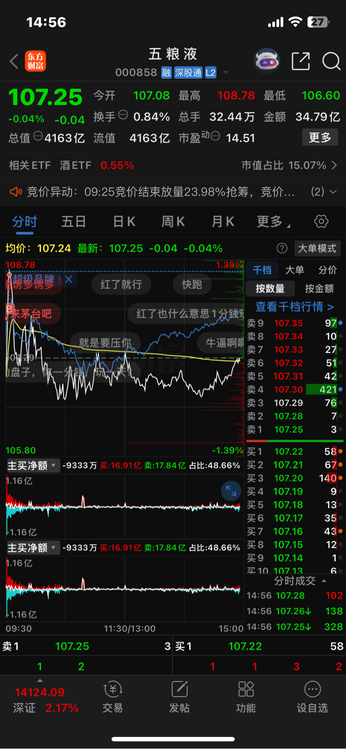Screen dimensions: 346x749
Task: Tap 卖4 price 107.30 row
Action: point(295,390)
